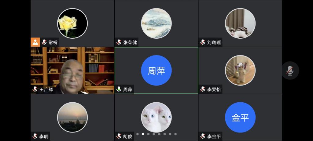Go to the first page indicator dot

[x=137, y=134]
